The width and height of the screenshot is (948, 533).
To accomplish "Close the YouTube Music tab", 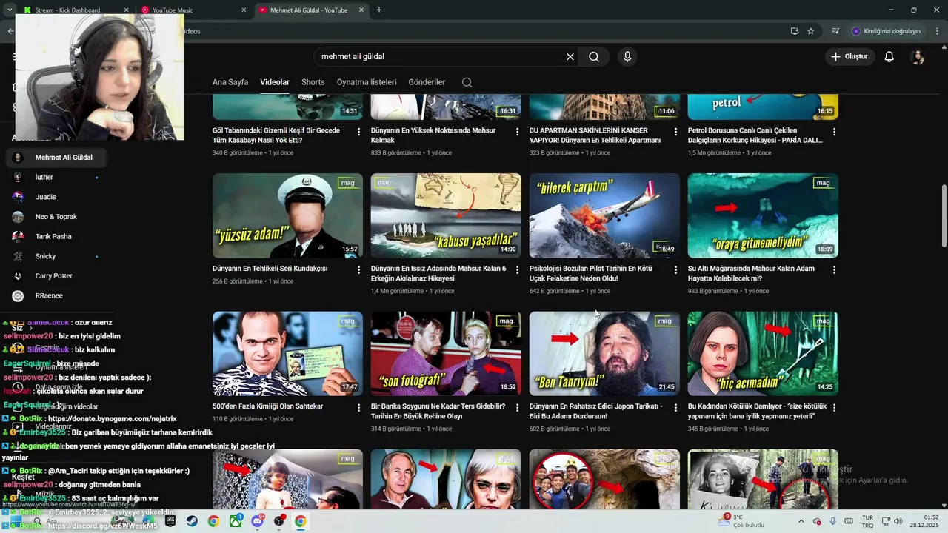I will (x=244, y=10).
